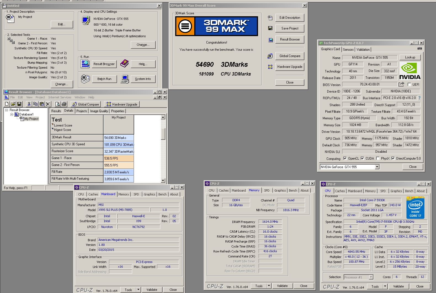Click Global Compare button in score window

(290, 56)
